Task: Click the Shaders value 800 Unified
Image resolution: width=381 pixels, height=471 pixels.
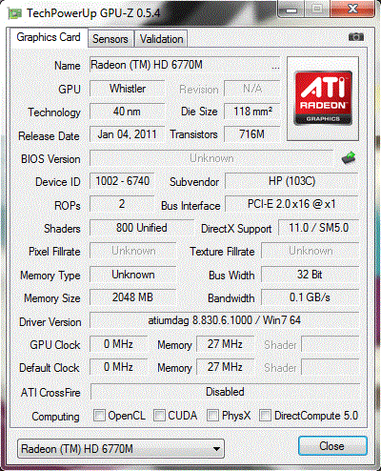Action: pos(142,228)
